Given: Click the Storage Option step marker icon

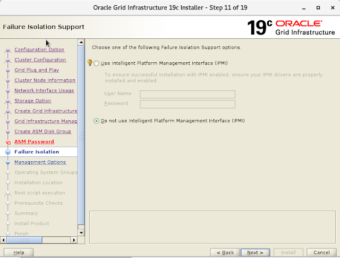Looking at the screenshot, I should (x=8, y=101).
